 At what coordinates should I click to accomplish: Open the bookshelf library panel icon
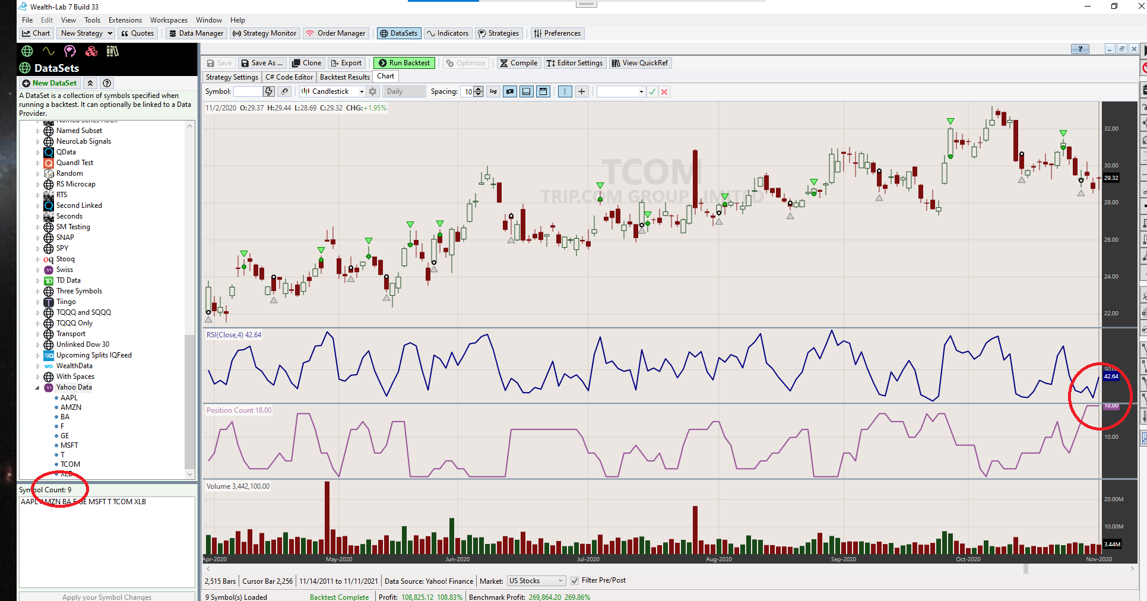(x=112, y=52)
